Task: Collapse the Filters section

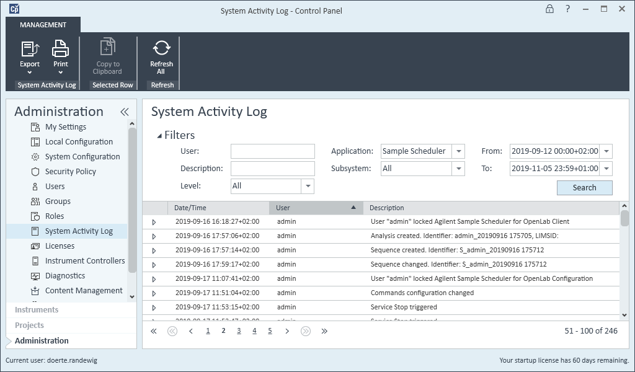Action: pos(159,136)
